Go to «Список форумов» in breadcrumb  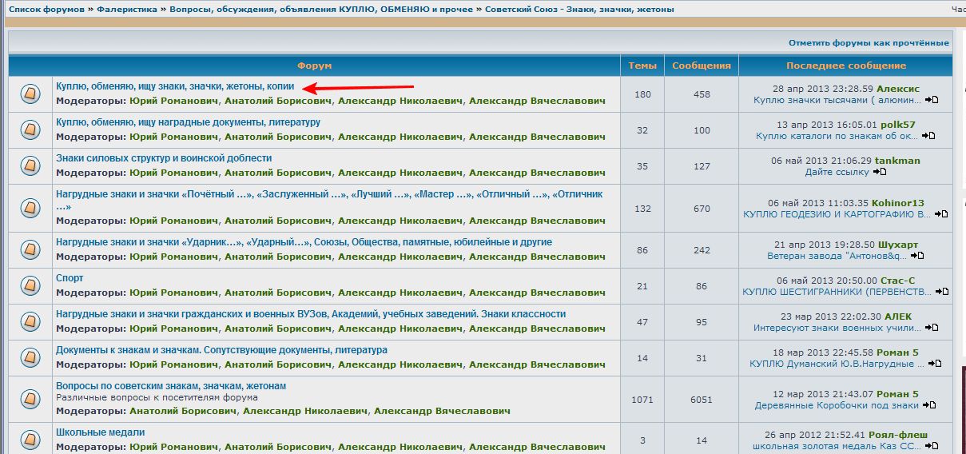[x=46, y=10]
